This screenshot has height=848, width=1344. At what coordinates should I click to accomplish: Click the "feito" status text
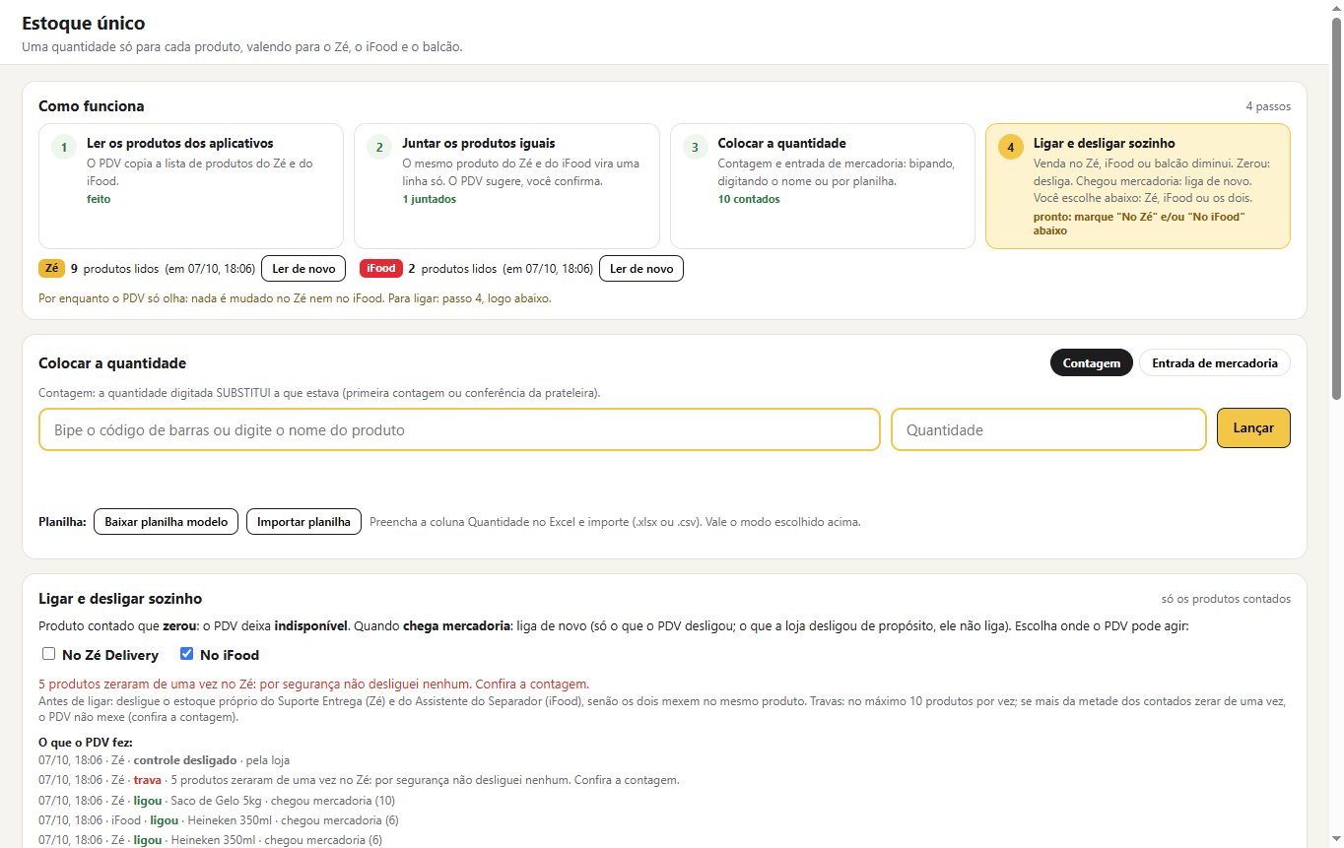click(x=99, y=199)
